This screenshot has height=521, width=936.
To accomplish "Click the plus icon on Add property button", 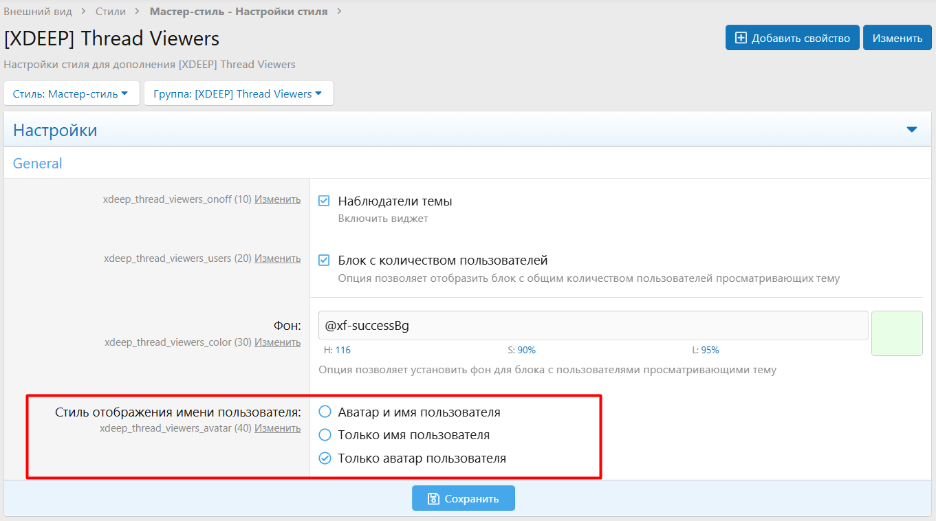I will [741, 38].
